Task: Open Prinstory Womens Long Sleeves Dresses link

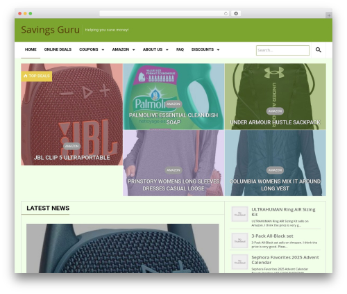Action: (x=173, y=185)
